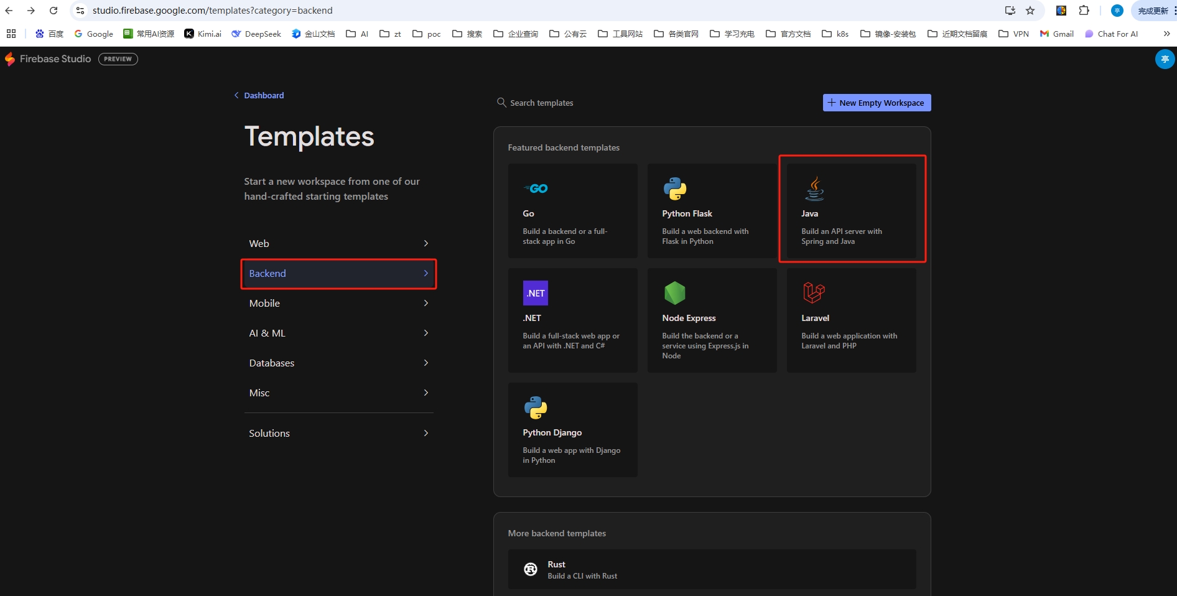This screenshot has width=1177, height=596.
Task: Expand the Mobile category chevron
Action: point(426,303)
